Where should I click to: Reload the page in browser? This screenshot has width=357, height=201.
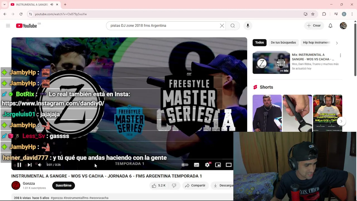coord(21,14)
